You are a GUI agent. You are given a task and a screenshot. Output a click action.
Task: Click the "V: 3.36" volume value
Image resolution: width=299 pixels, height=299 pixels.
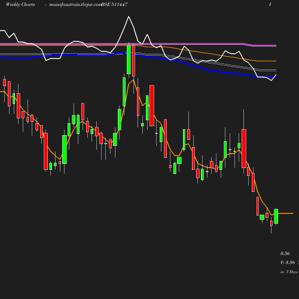288,263
